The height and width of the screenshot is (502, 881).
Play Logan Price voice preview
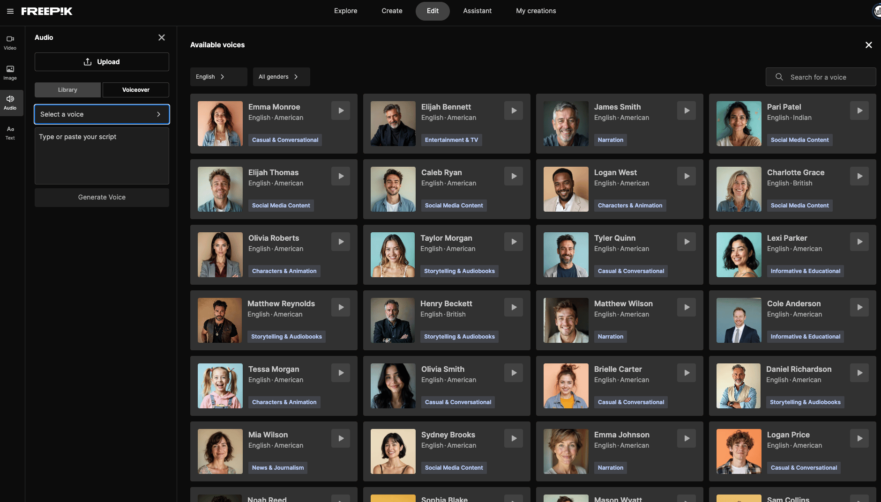click(x=860, y=438)
